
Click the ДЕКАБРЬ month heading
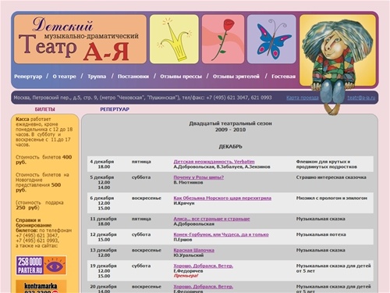click(230, 147)
